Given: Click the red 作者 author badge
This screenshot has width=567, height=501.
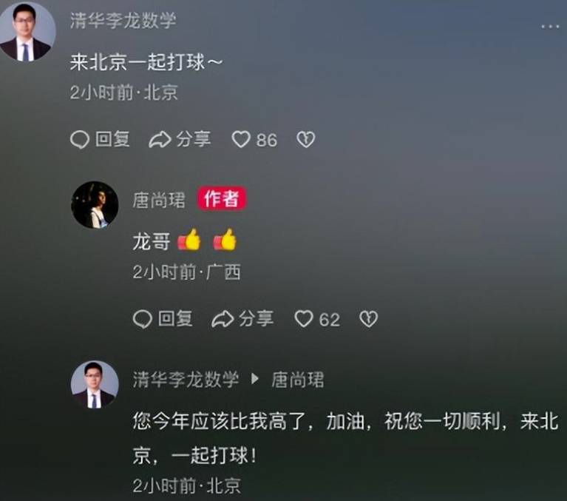Looking at the screenshot, I should 222,199.
